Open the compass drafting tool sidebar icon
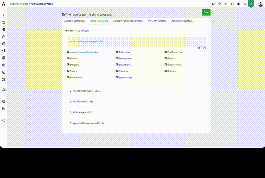265x178 pixels. coord(4,36)
